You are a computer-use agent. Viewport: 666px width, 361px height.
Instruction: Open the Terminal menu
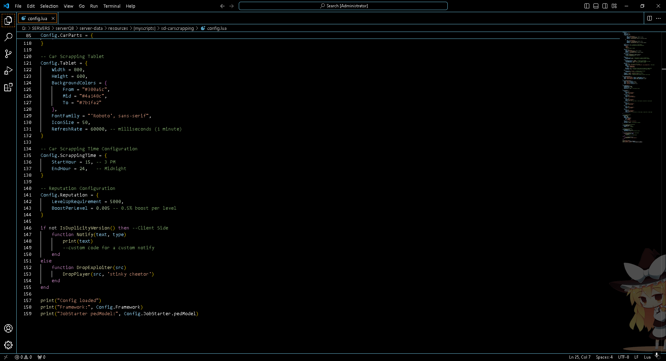click(x=112, y=6)
